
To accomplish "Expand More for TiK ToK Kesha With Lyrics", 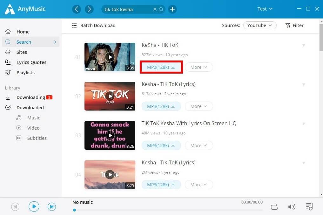I will [199, 145].
